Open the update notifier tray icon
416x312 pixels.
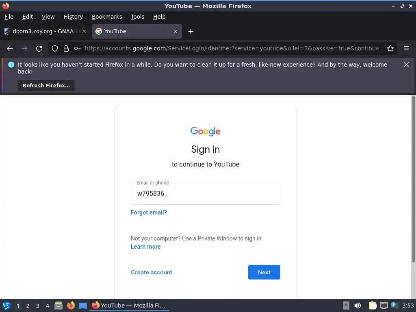coord(394,305)
